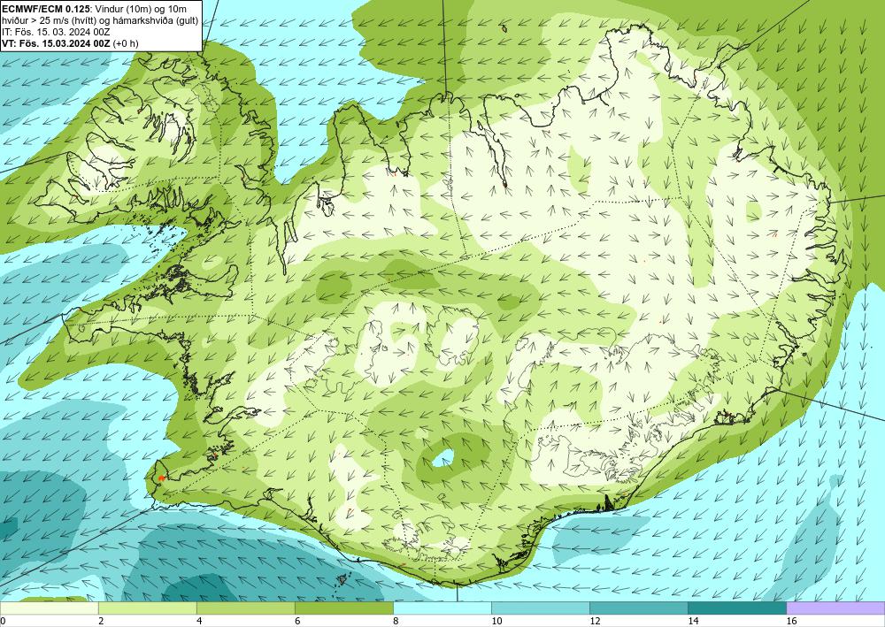This screenshot has height=627, width=885.
Task: Click the legend scale value "2"
Action: pos(101,621)
